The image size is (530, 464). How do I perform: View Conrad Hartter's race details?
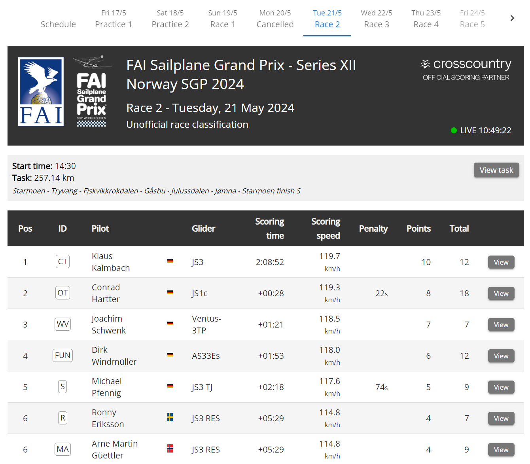click(501, 294)
